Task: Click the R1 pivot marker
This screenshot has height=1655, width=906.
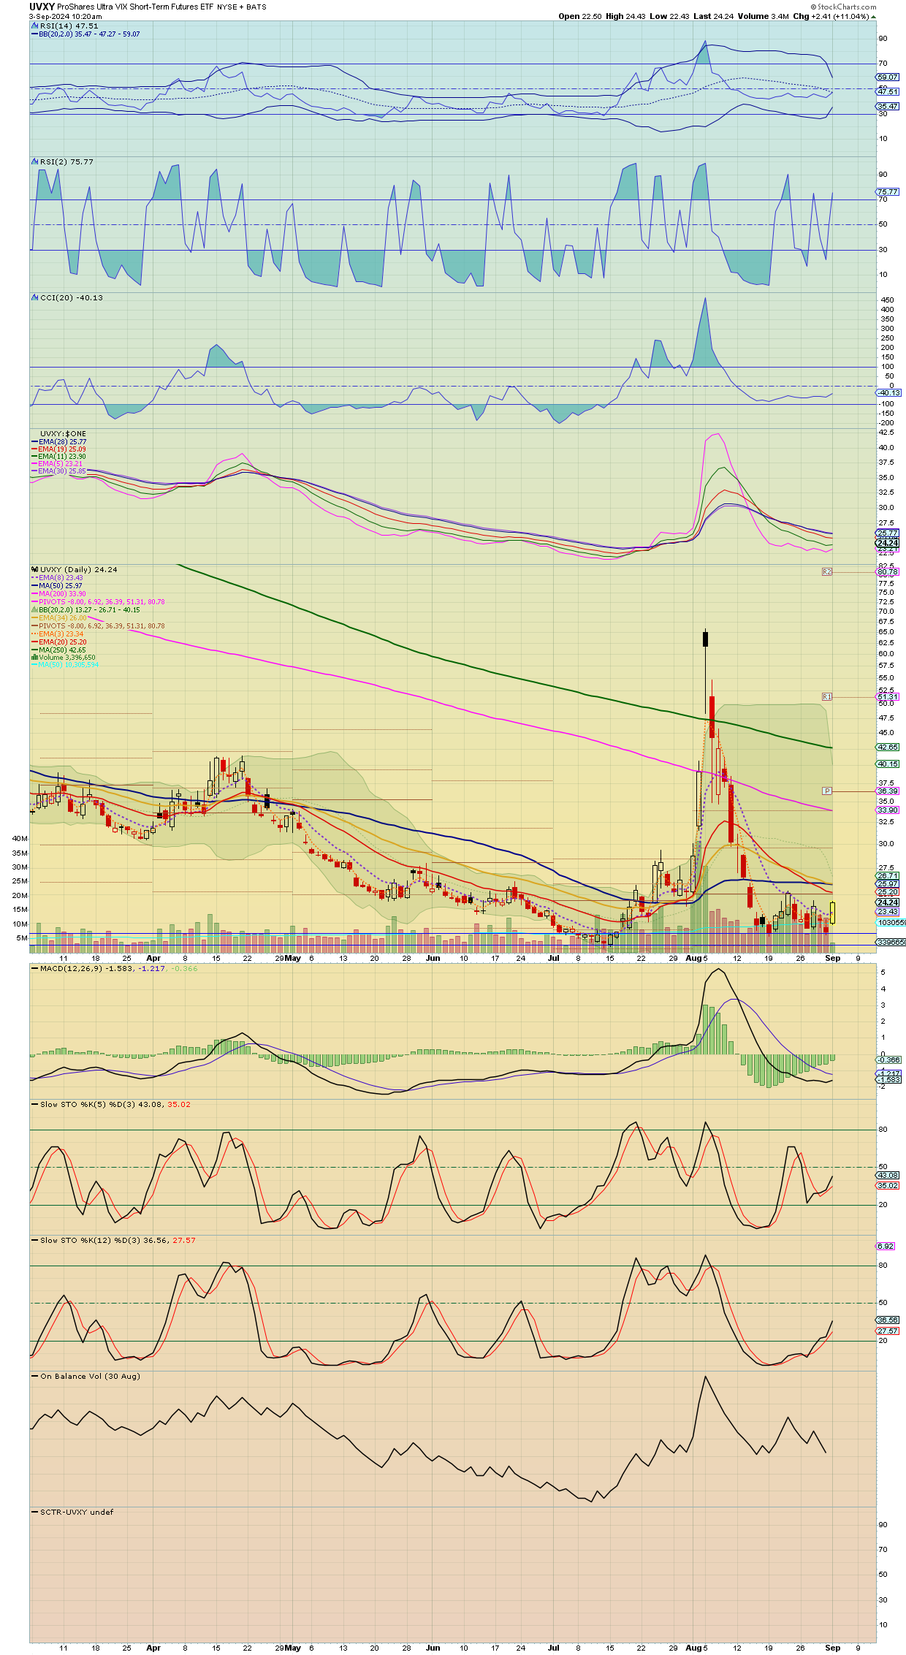Action: coord(827,696)
